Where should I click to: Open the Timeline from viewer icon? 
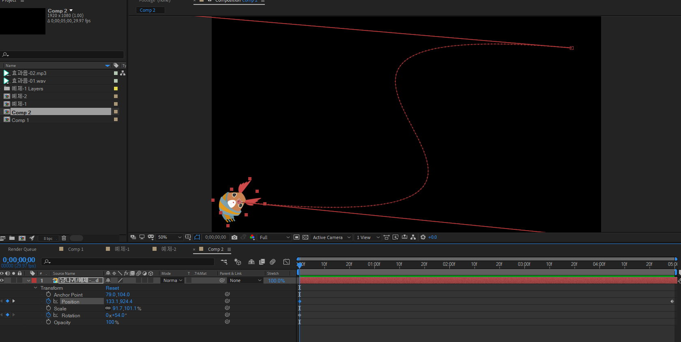pos(404,237)
